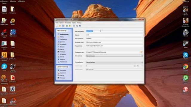Click the green Compile toolbar icon
Viewport: 191px width, 107px height.
point(70,26)
